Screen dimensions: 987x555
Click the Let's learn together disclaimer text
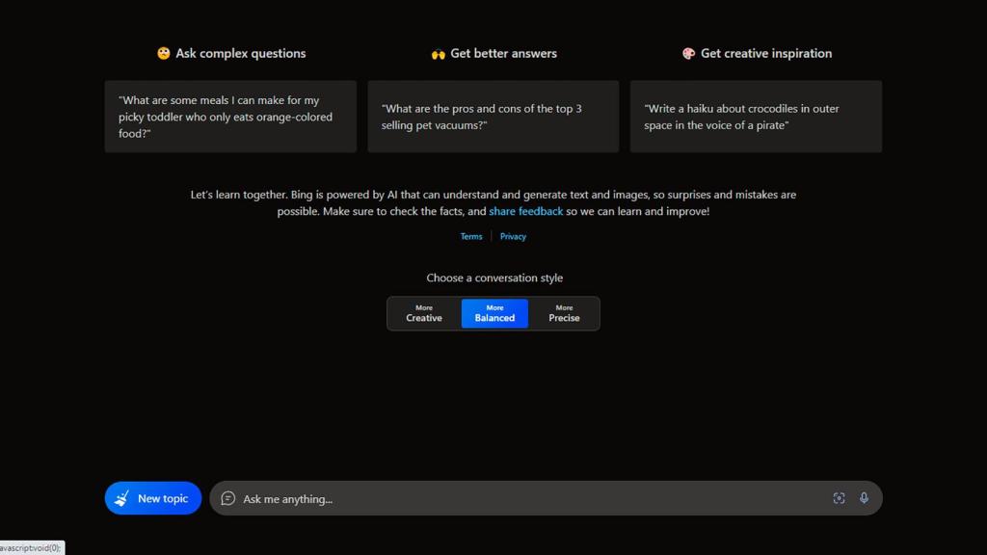click(493, 202)
